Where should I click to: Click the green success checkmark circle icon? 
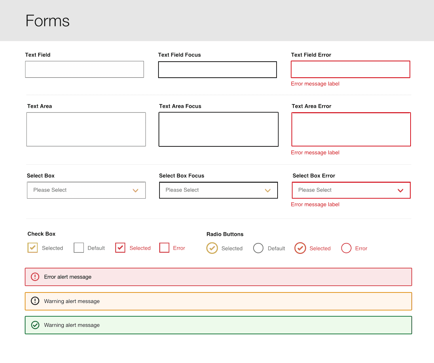click(35, 325)
